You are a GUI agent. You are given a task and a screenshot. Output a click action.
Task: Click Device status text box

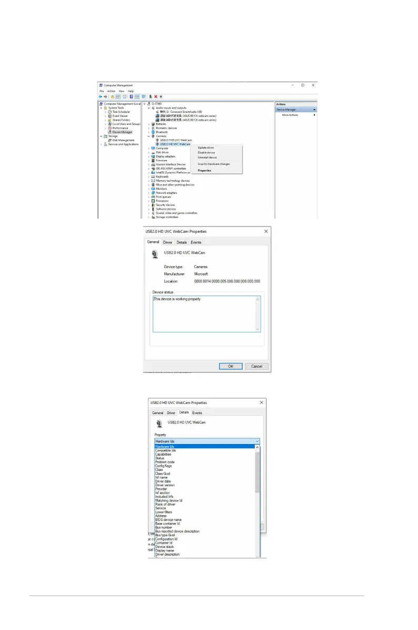point(207,314)
